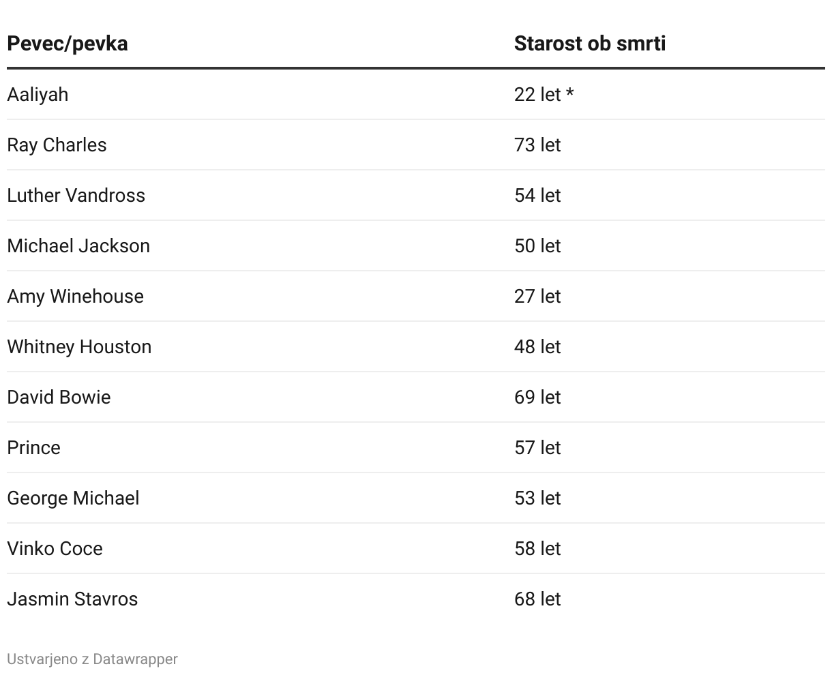This screenshot has height=675, width=832.
Task: Click the Jasmin Stavros name
Action: coord(72,599)
